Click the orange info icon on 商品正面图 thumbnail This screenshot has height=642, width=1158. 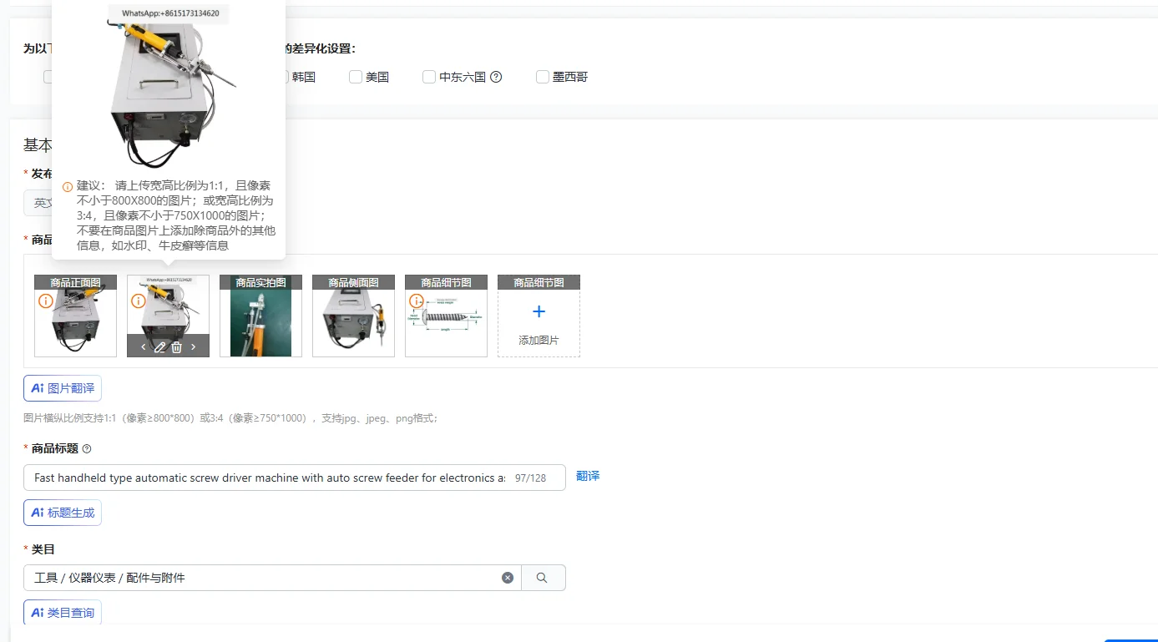click(x=46, y=301)
